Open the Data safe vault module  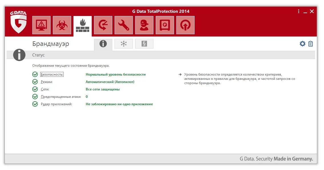tap(165, 25)
